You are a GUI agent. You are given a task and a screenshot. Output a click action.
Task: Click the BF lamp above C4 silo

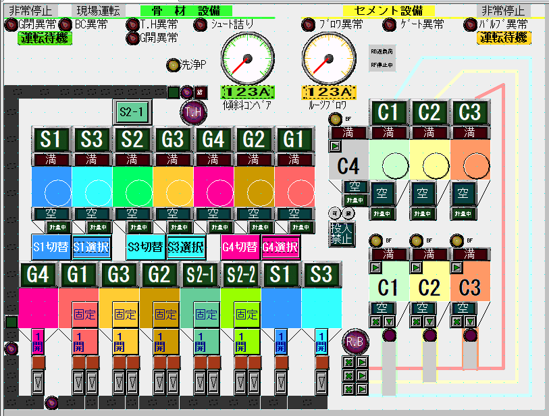click(x=336, y=120)
